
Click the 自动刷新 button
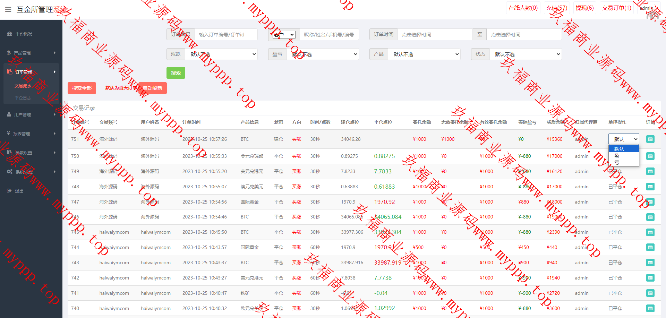(x=153, y=88)
